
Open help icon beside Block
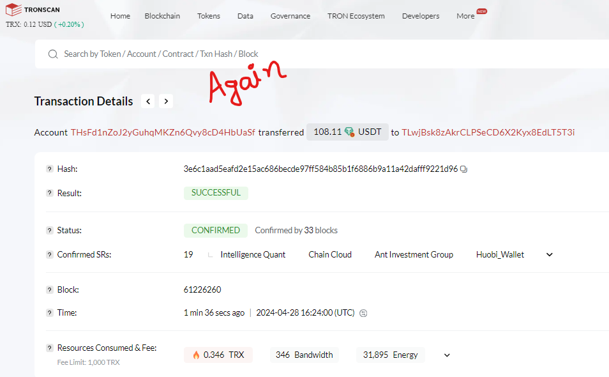click(49, 290)
